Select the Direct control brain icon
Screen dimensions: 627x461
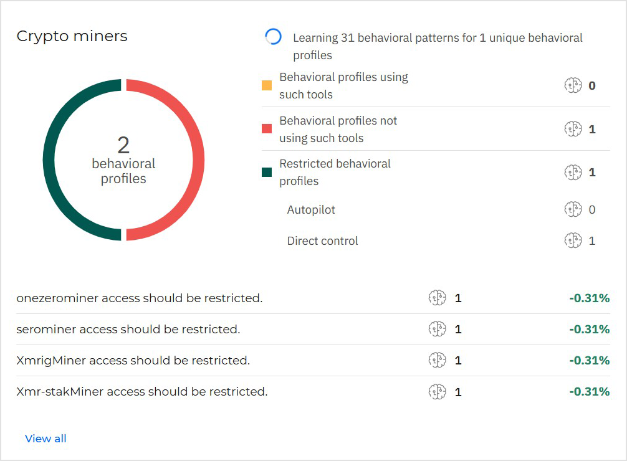[x=573, y=240]
